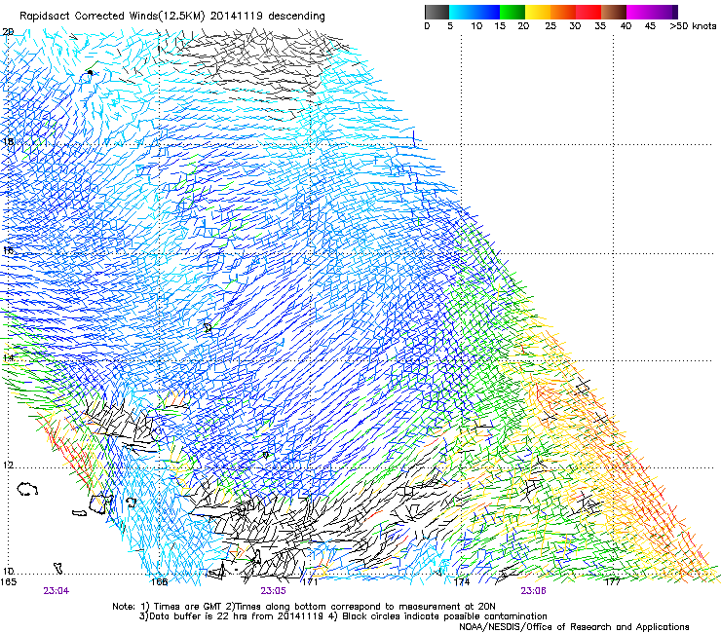Pick the cyan 5-10 knots legend swatch
The height and width of the screenshot is (633, 721).
coord(462,12)
